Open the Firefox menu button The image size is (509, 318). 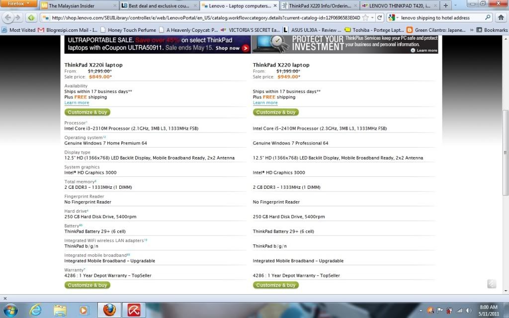(x=18, y=3)
